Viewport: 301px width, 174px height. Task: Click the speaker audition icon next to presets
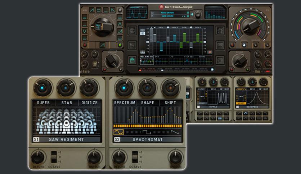coord(192,14)
